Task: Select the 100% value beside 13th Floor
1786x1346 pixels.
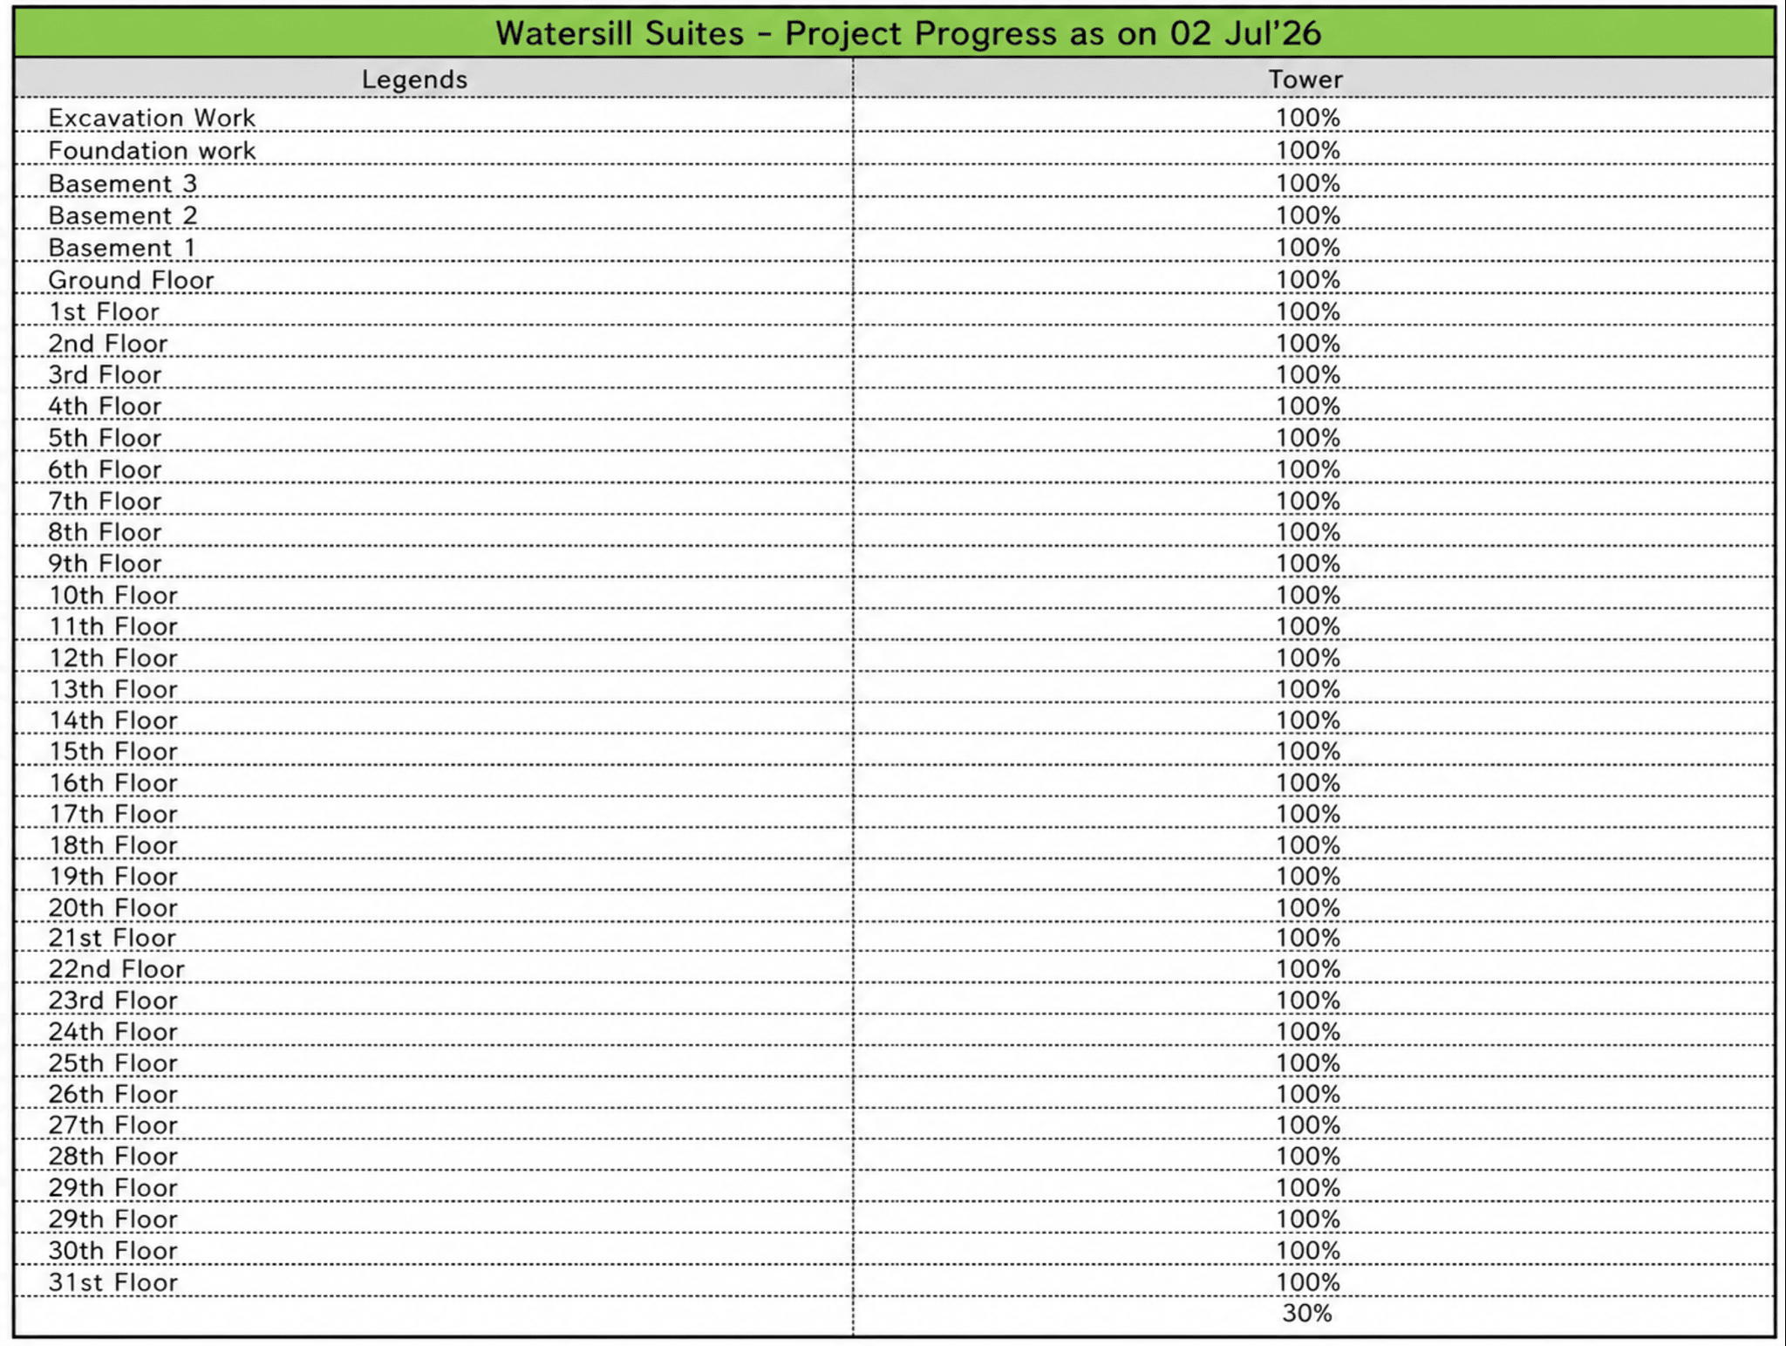Action: pyautogui.click(x=1308, y=689)
